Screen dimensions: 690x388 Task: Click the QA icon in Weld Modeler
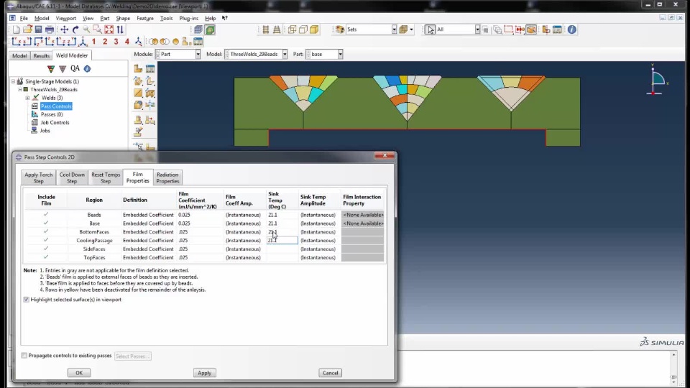tap(75, 68)
